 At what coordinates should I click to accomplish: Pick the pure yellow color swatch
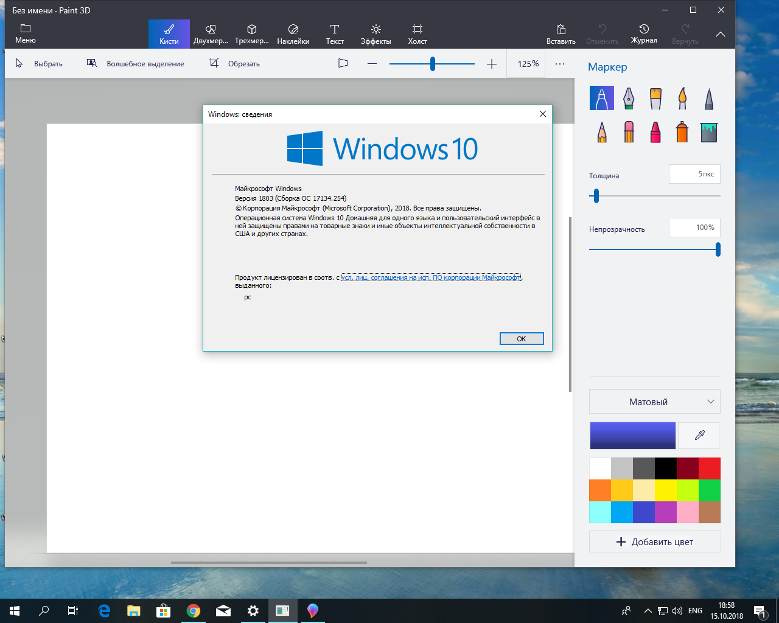(x=666, y=490)
